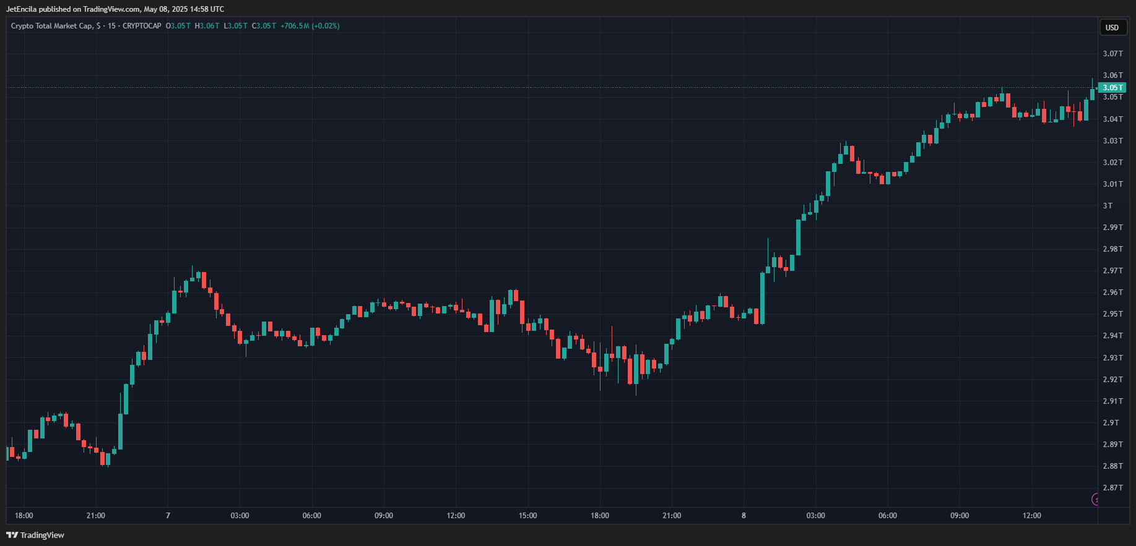The image size is (1136, 546).
Task: Click the date label 7 on time axis
Action: point(168,516)
